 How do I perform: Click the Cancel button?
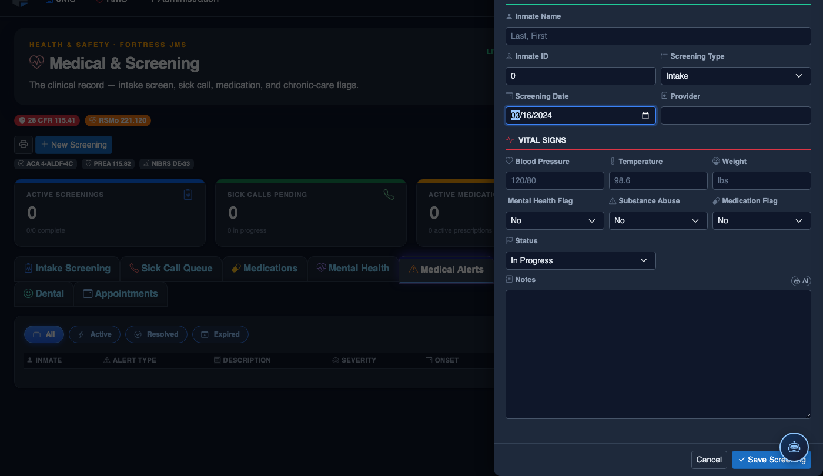click(x=709, y=460)
